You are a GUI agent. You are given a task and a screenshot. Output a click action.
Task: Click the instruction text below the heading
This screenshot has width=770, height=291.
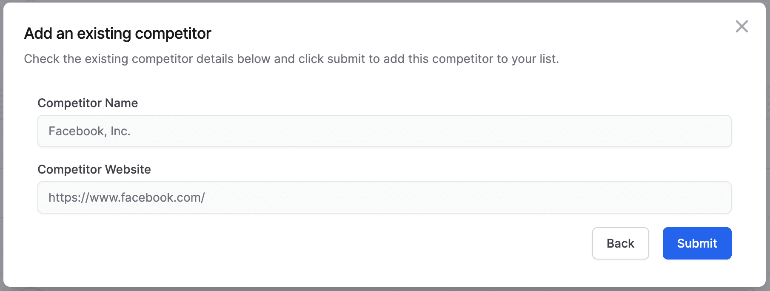(291, 59)
